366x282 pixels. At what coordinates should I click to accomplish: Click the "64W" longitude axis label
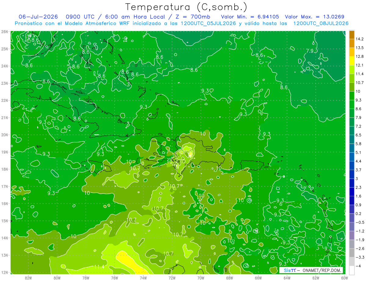pos(287,278)
